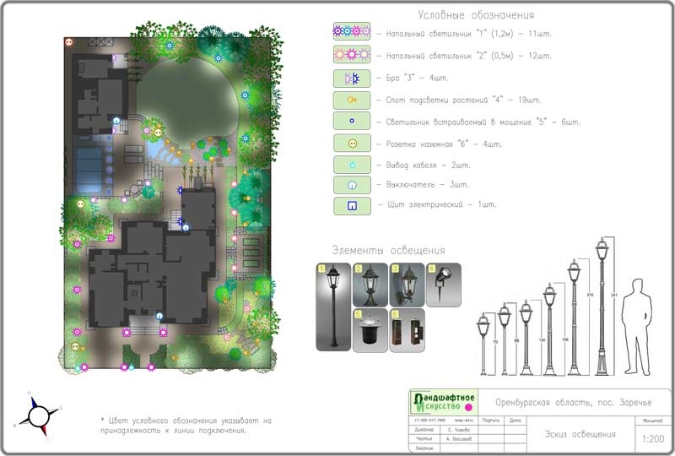The image size is (675, 456).
Task: Click the compass rose icon
Action: [39, 415]
